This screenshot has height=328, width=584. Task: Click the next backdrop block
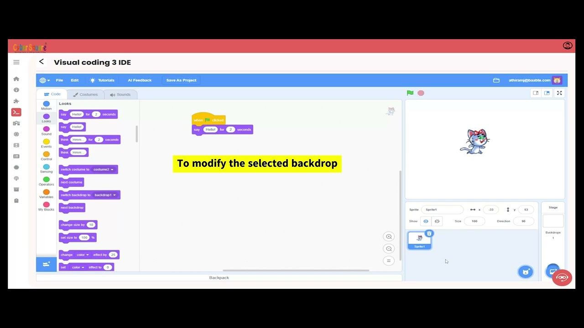(x=72, y=207)
